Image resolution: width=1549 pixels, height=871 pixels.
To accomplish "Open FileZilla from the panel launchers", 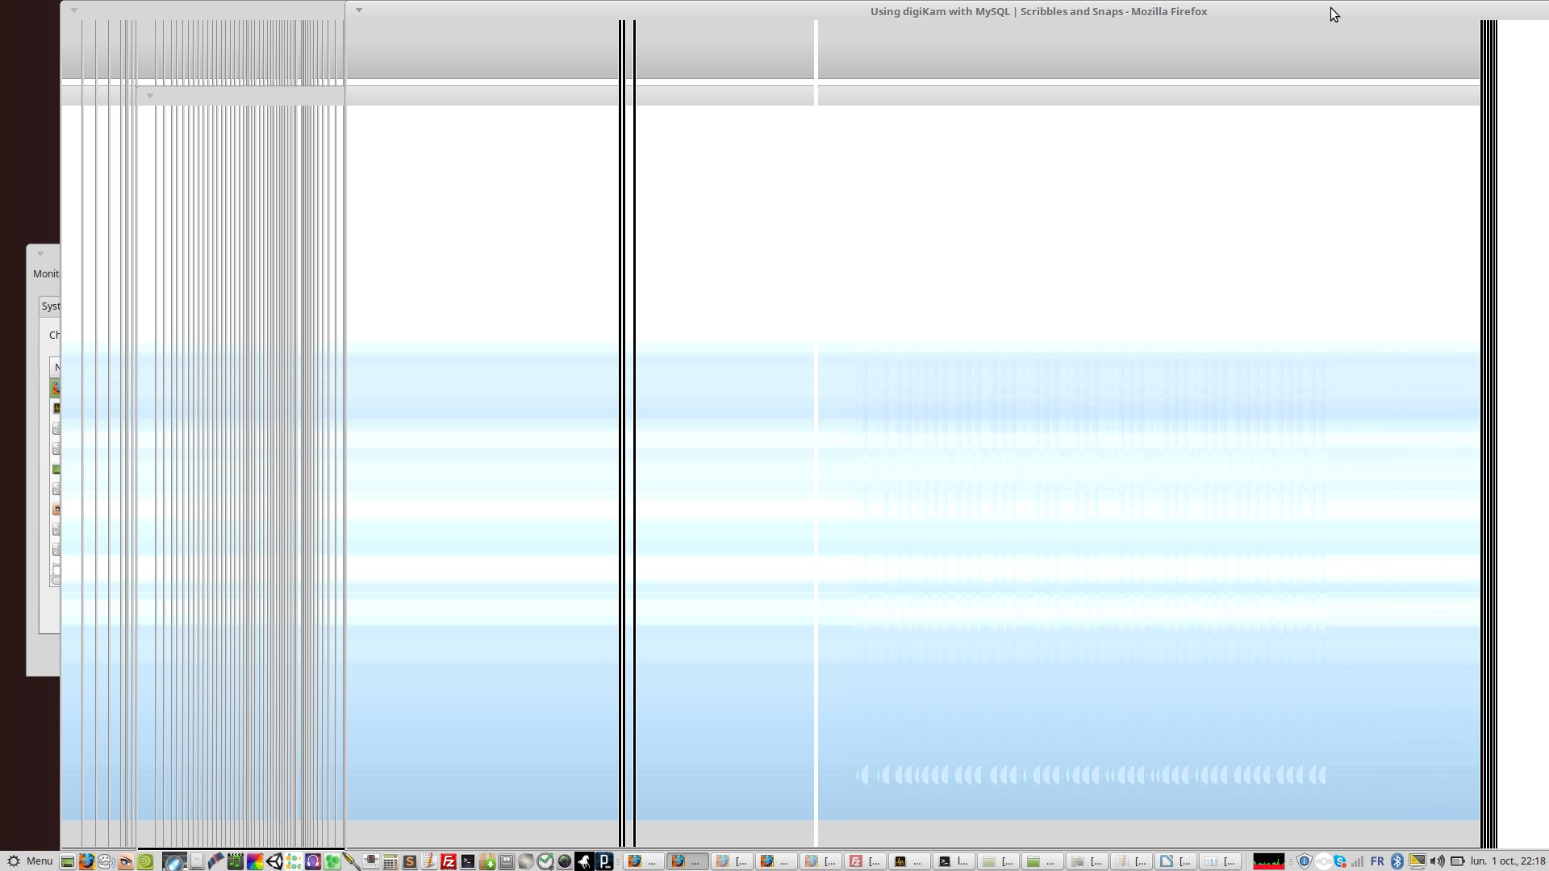I will point(449,861).
